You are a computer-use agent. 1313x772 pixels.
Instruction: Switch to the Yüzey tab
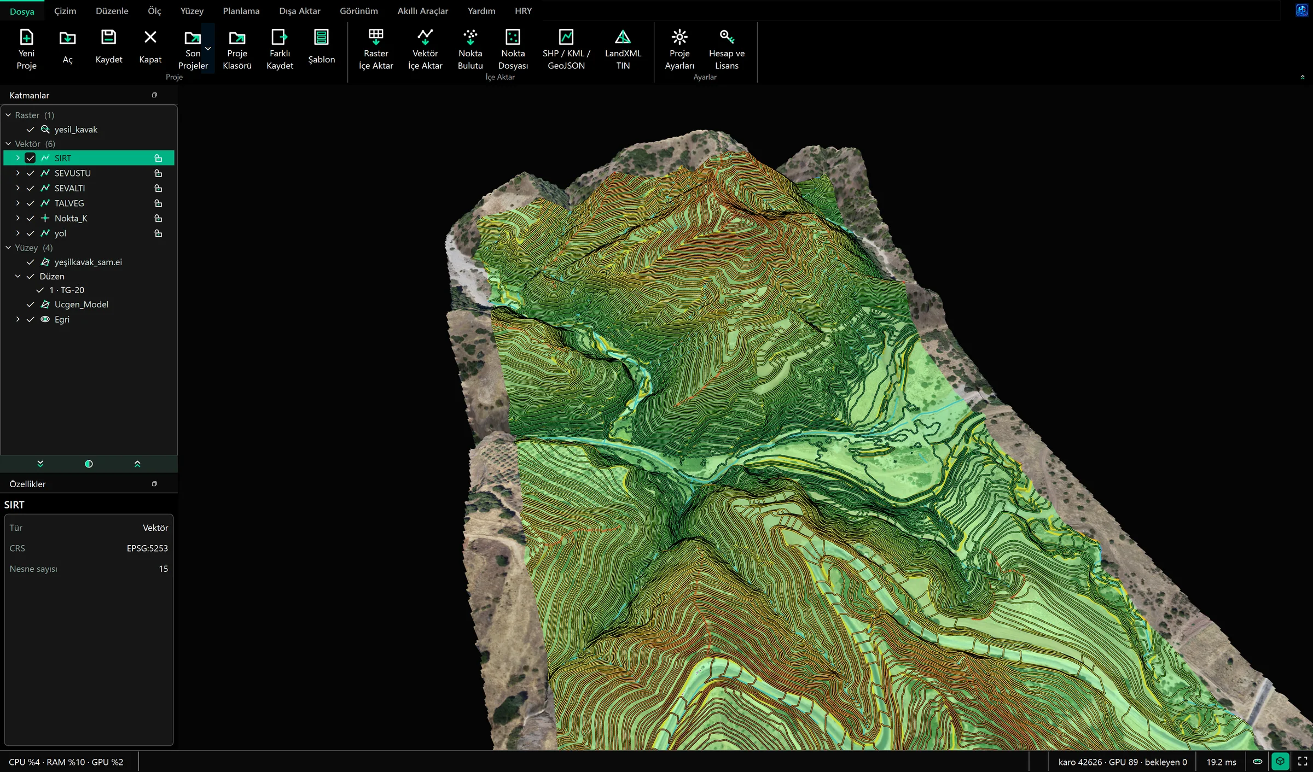(192, 11)
